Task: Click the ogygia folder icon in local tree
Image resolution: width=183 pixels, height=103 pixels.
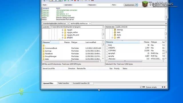Action: [x=65, y=30]
